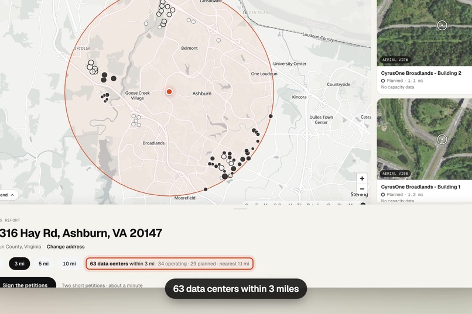Screen dimensions: 472x314
Task: Click the 316 Hay Rd address heading
Action: pyautogui.click(x=81, y=233)
